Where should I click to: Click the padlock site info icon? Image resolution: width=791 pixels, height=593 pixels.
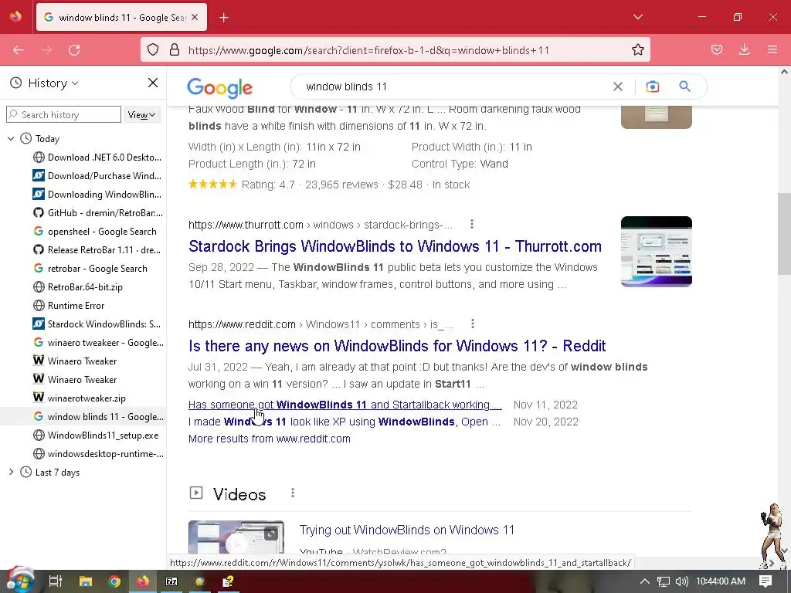coord(175,50)
